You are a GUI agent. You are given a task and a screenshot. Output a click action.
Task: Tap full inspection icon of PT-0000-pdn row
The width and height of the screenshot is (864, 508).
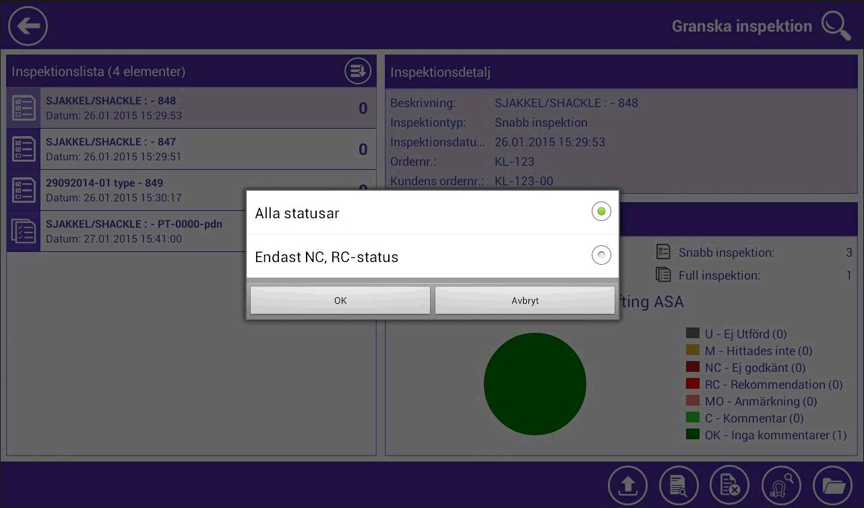click(24, 231)
